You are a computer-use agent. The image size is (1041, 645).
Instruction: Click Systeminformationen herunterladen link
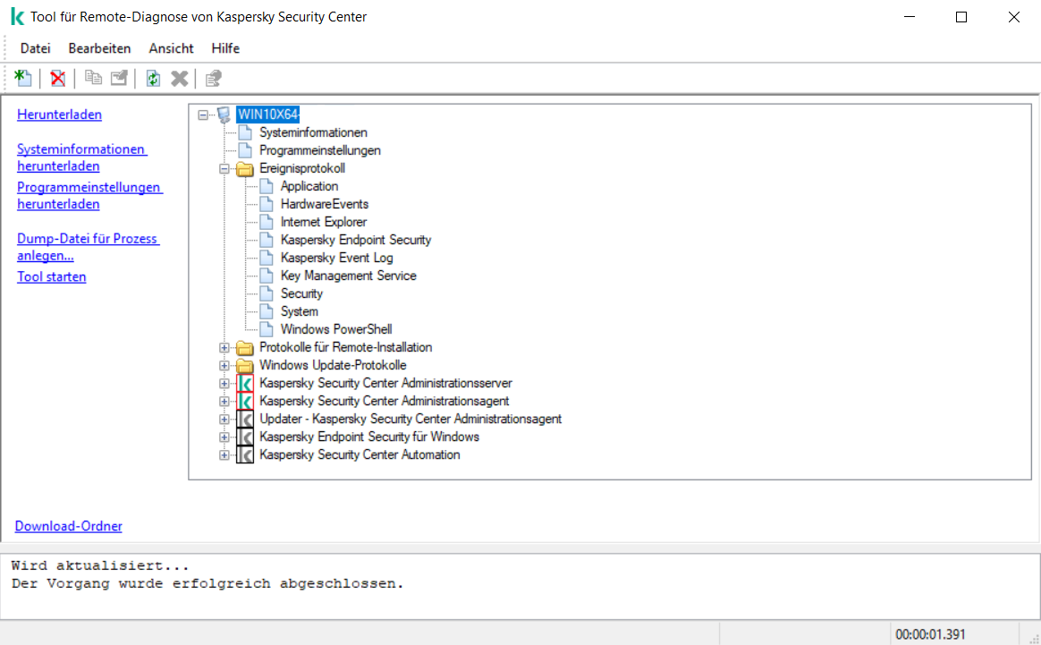pyautogui.click(x=82, y=157)
